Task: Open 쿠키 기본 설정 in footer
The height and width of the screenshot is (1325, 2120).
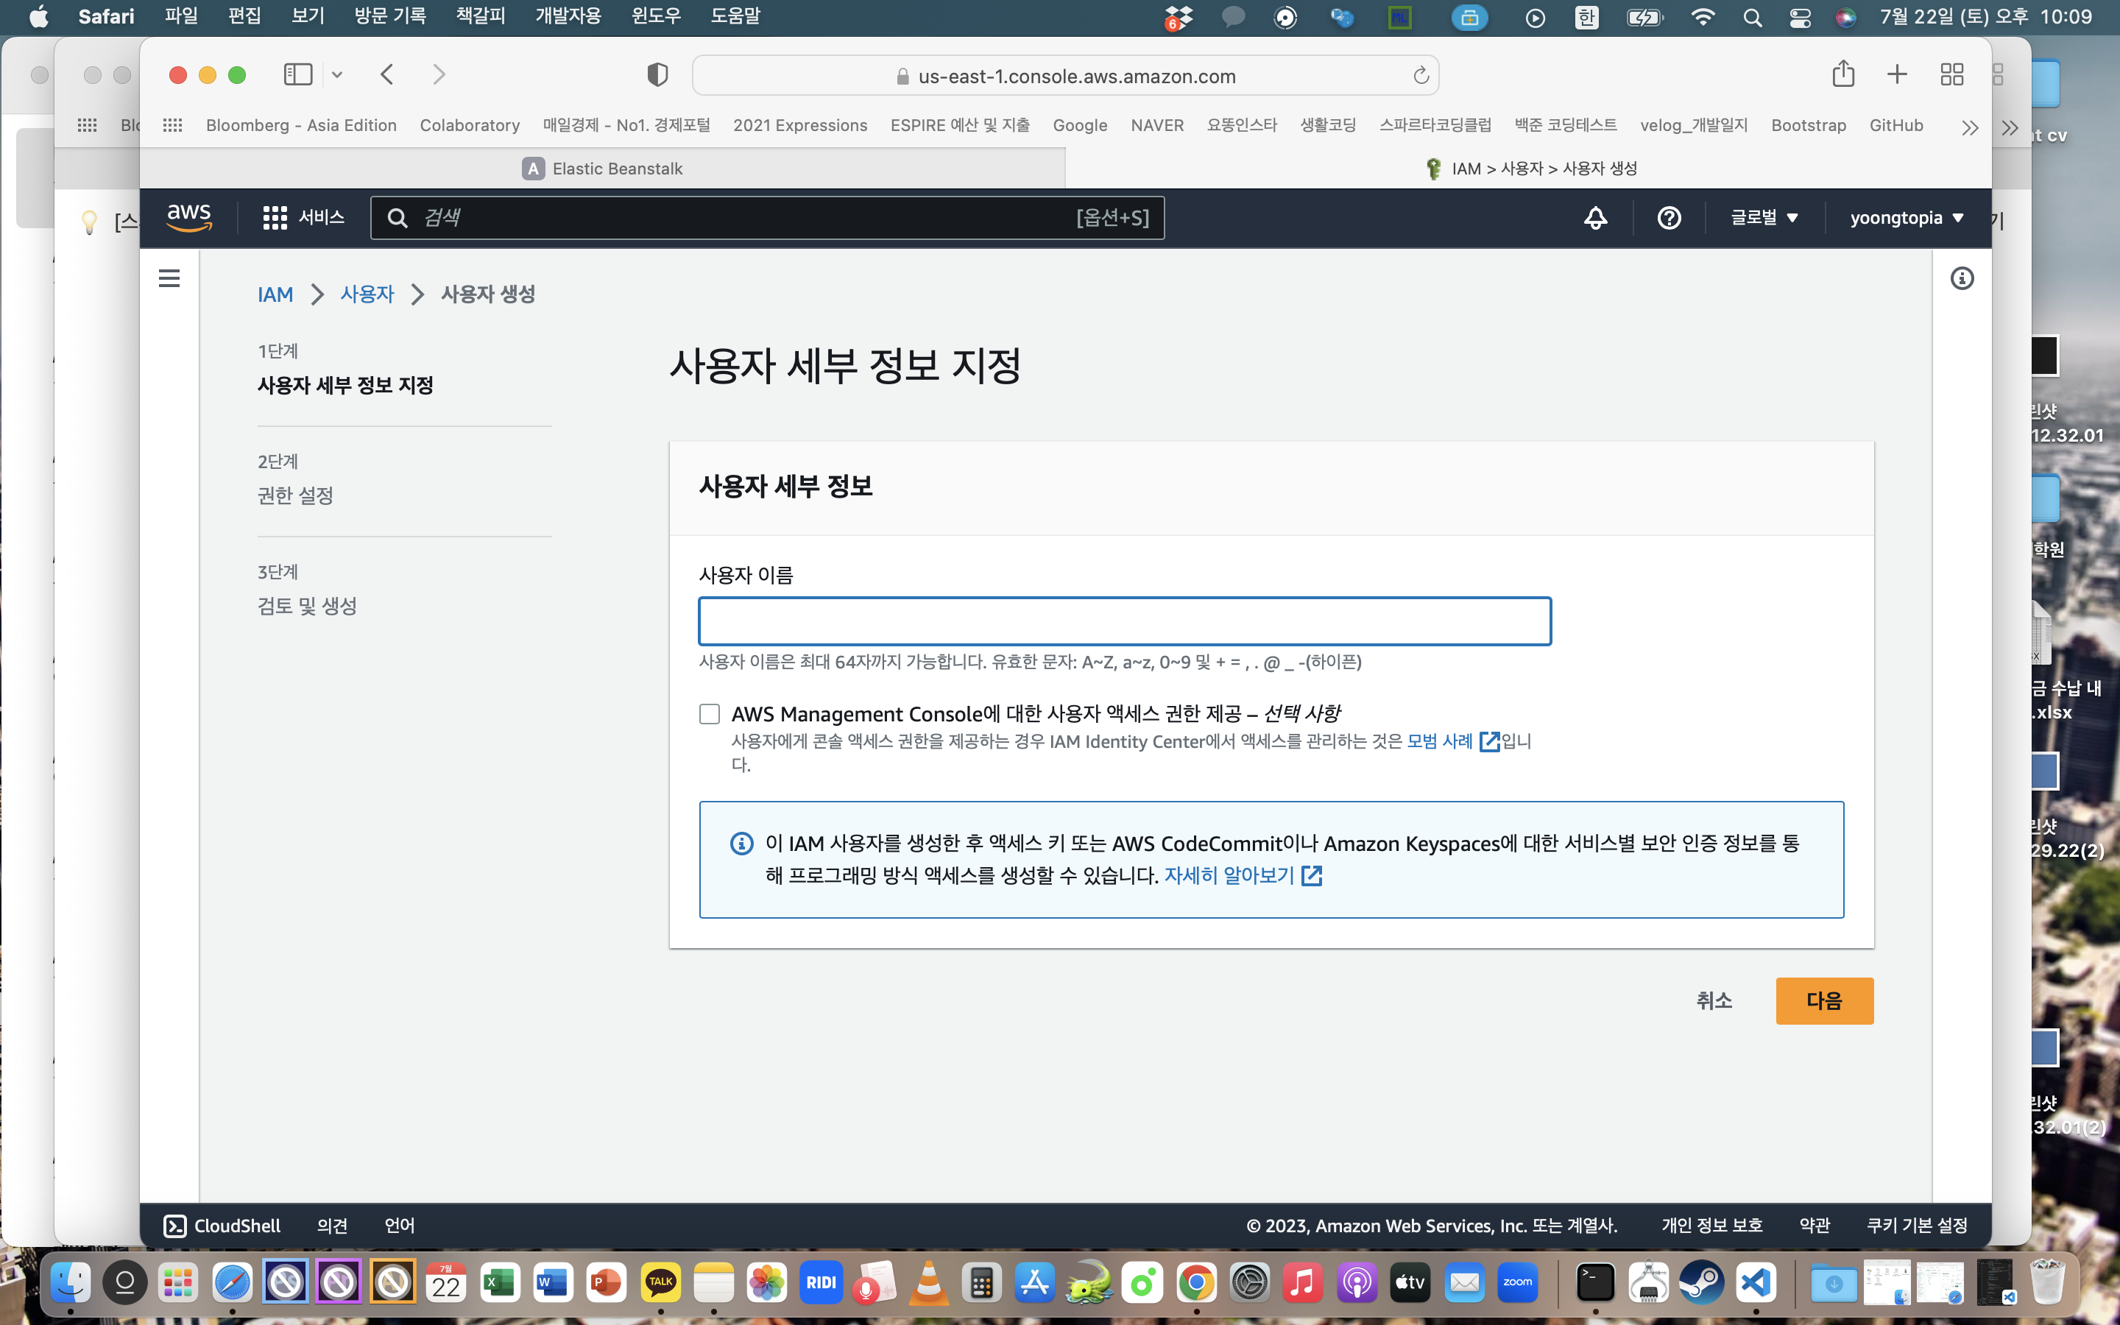Action: [1917, 1225]
